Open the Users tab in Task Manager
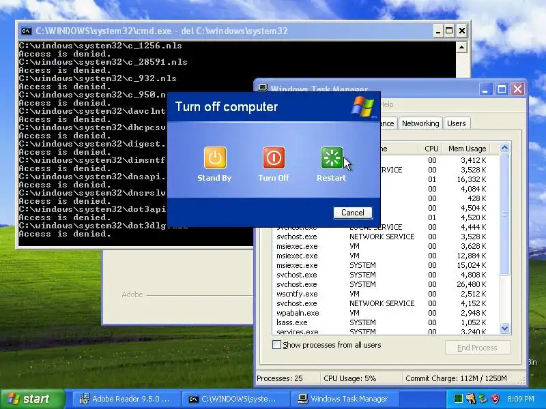This screenshot has width=546, height=409. pyautogui.click(x=457, y=123)
